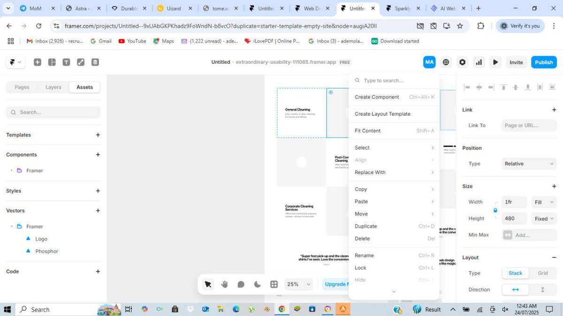Open the Move submenu
Image resolution: width=563 pixels, height=316 pixels.
tap(394, 214)
